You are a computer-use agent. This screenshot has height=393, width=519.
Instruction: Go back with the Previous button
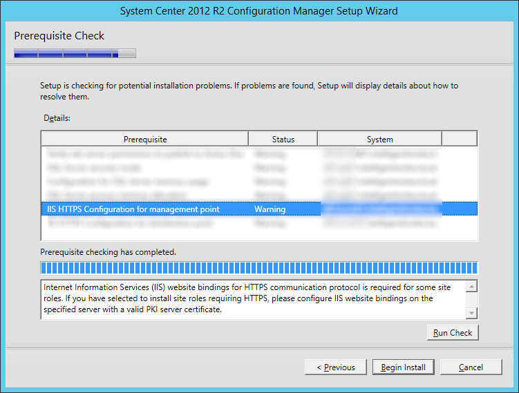pyautogui.click(x=336, y=367)
